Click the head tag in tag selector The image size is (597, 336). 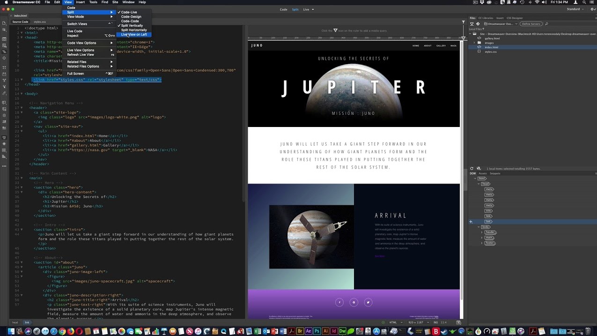tap(15, 322)
